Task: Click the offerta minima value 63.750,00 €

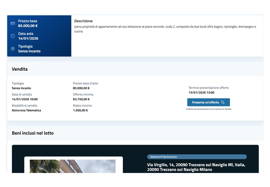Action: point(81,99)
